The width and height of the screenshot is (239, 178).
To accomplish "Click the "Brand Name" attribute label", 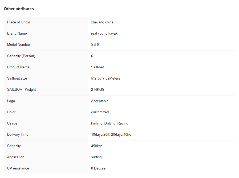I will 17,34.
